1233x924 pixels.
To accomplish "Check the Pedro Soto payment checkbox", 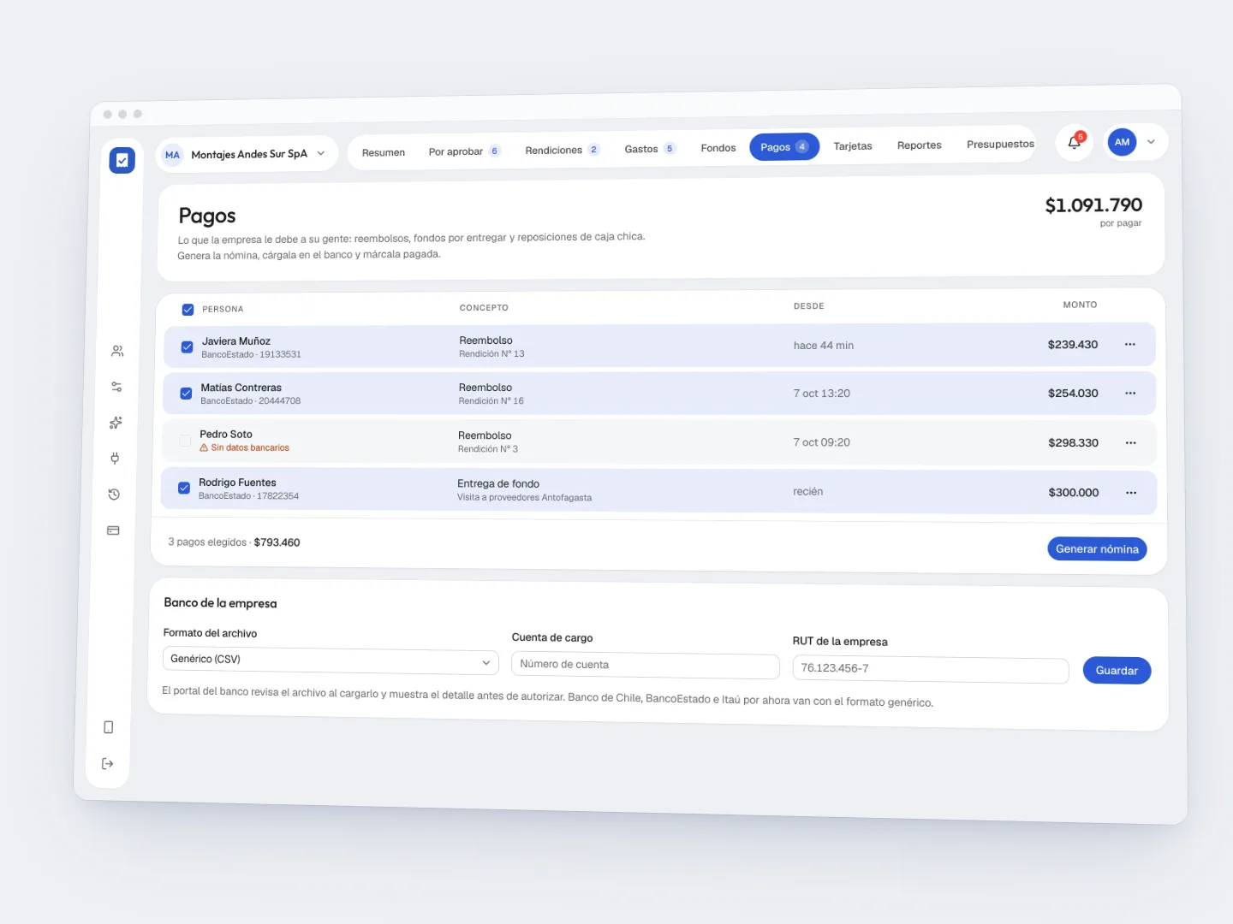I will click(x=185, y=441).
